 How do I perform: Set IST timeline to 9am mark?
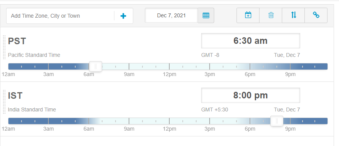(129, 121)
